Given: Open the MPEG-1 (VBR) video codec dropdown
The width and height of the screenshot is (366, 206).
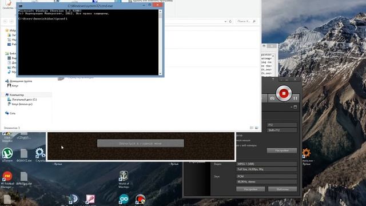Looking at the screenshot, I should (266, 164).
